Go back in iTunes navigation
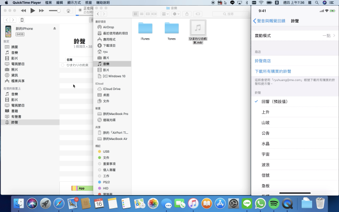The height and width of the screenshot is (212, 339). pos(7,20)
